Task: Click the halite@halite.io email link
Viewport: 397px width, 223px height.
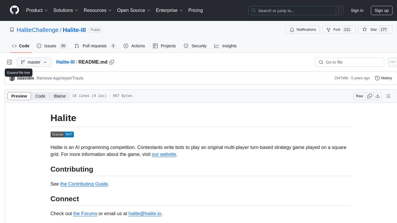Action: pyautogui.click(x=145, y=213)
